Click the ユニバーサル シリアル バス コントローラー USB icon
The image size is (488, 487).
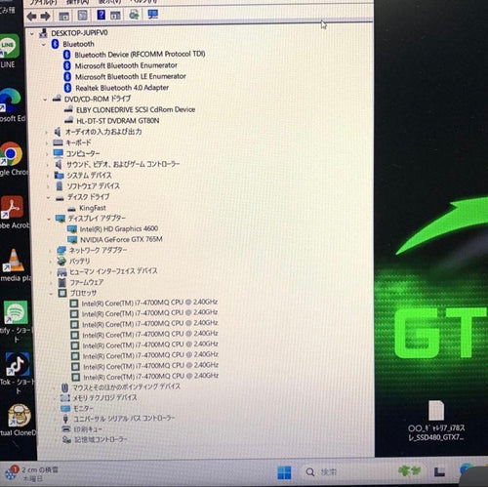click(x=65, y=419)
